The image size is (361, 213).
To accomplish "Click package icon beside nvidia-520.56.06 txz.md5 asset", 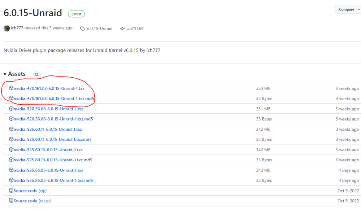I will tap(11, 119).
